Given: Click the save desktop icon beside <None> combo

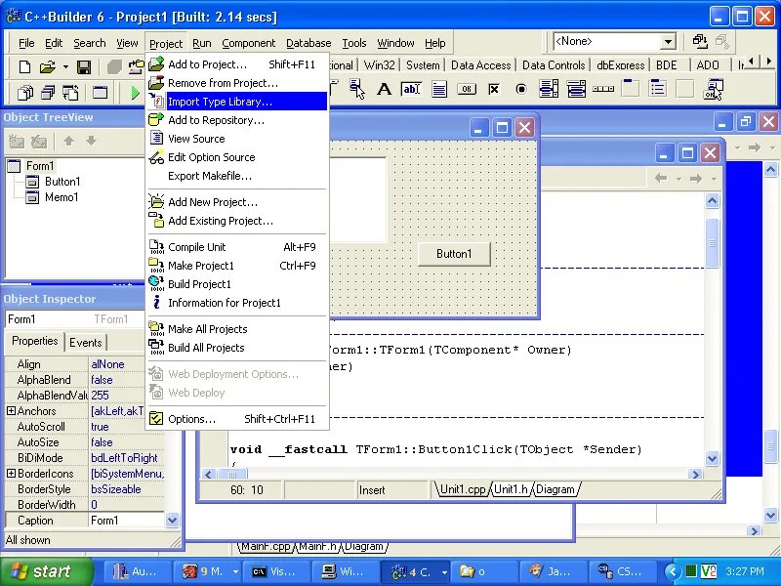Looking at the screenshot, I should [x=700, y=42].
